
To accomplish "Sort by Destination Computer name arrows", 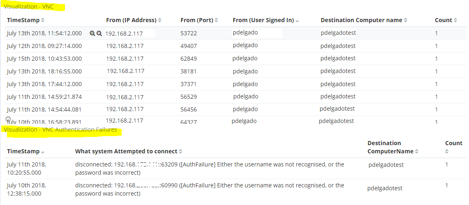I will (405, 20).
